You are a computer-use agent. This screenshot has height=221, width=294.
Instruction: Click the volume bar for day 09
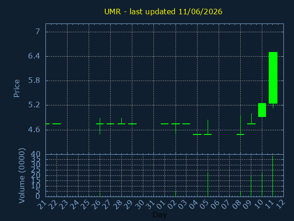[251, 186]
